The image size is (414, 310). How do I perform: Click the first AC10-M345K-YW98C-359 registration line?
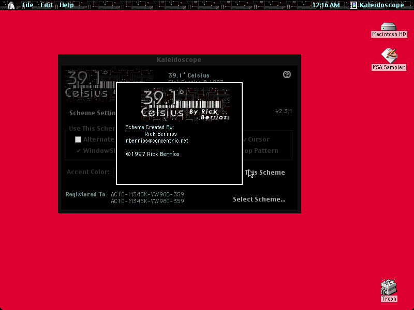click(x=147, y=194)
